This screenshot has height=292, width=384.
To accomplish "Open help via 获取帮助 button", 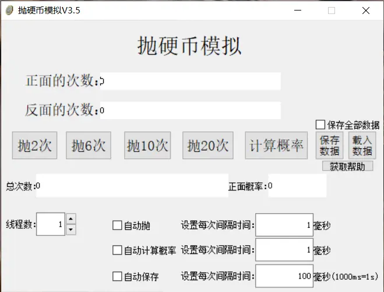I will (347, 166).
